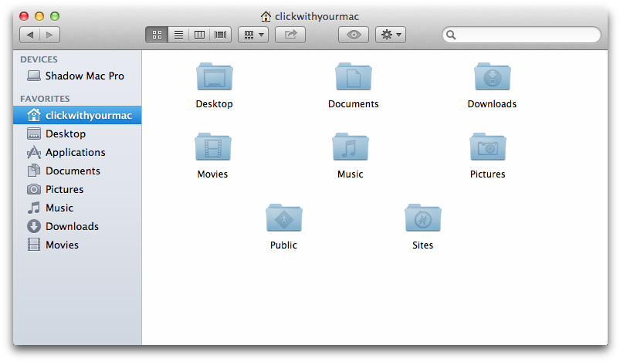
Task: Click in the search field
Action: 521,35
